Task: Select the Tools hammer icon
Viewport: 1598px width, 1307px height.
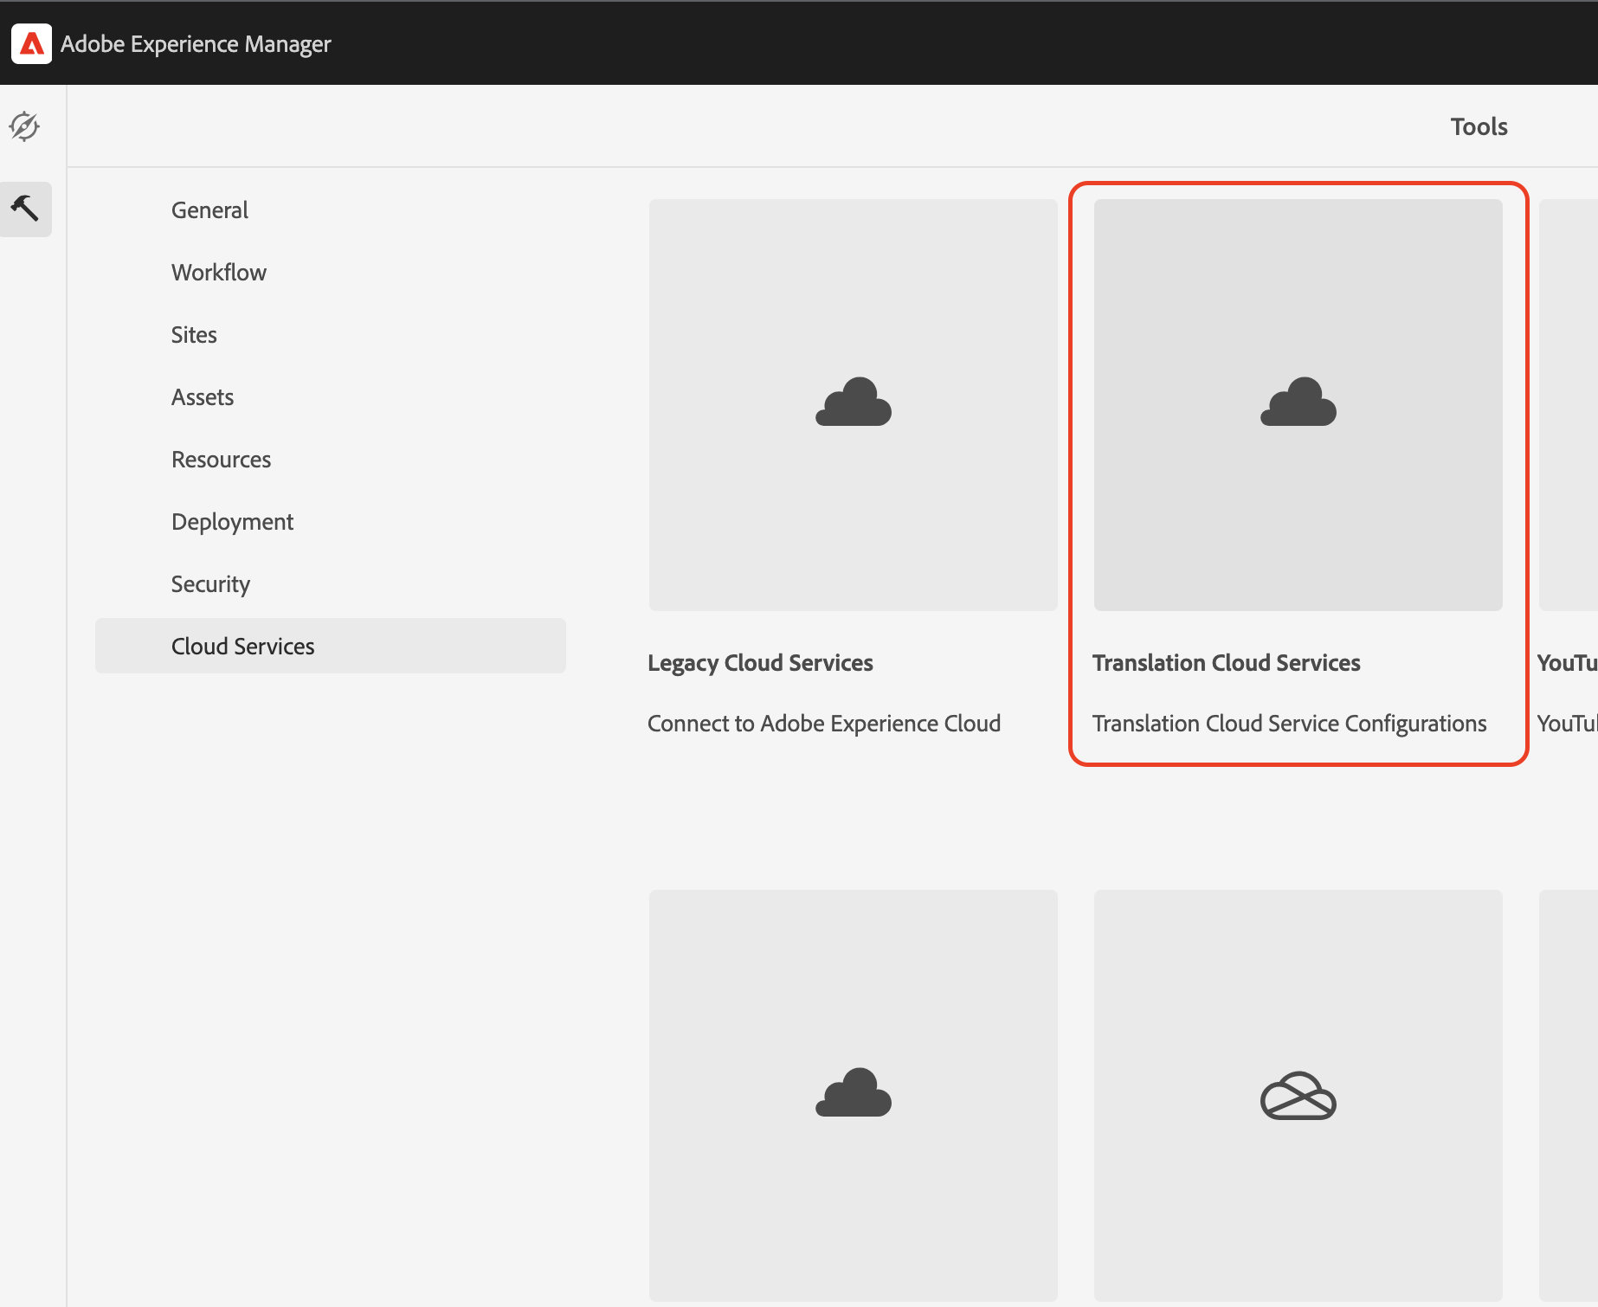Action: [x=25, y=209]
